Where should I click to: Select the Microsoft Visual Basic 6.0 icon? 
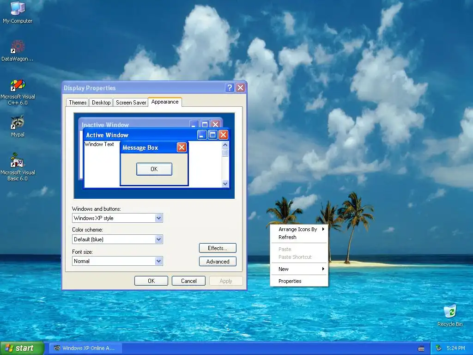click(18, 167)
